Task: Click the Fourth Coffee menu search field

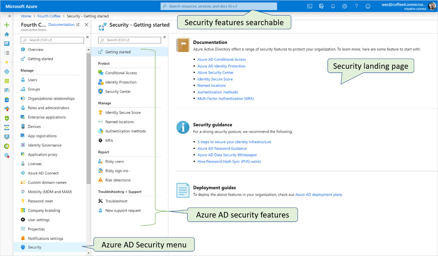Action: pos(52,40)
